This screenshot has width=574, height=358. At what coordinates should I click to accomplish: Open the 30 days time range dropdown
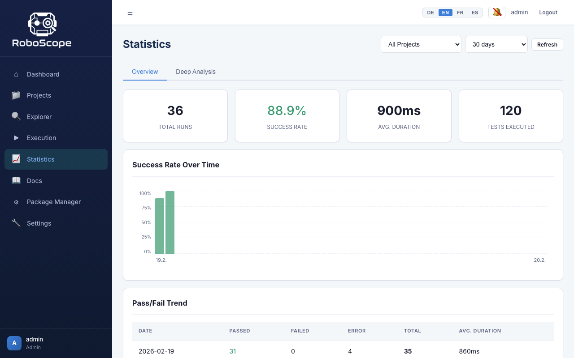(x=496, y=44)
